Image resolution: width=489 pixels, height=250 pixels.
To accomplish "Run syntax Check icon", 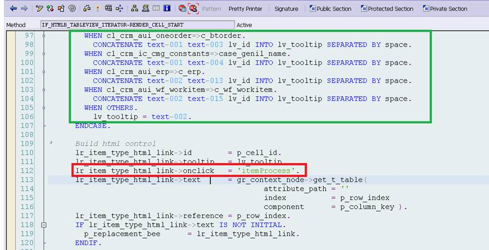I will coord(87,8).
